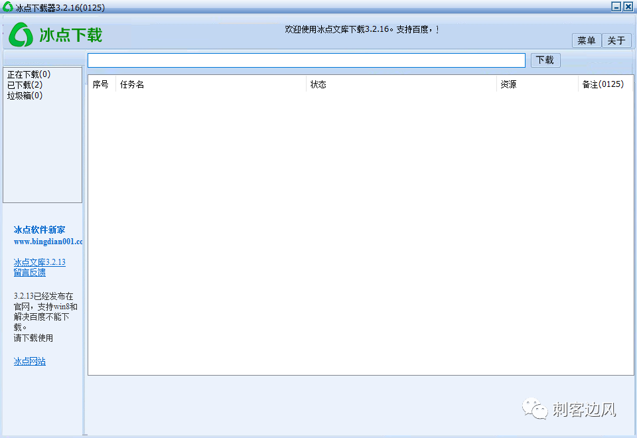This screenshot has width=637, height=438.
Task: Open the 菜单 menu button
Action: [x=586, y=40]
